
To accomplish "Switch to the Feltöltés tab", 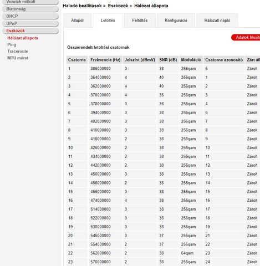I will click(140, 21).
